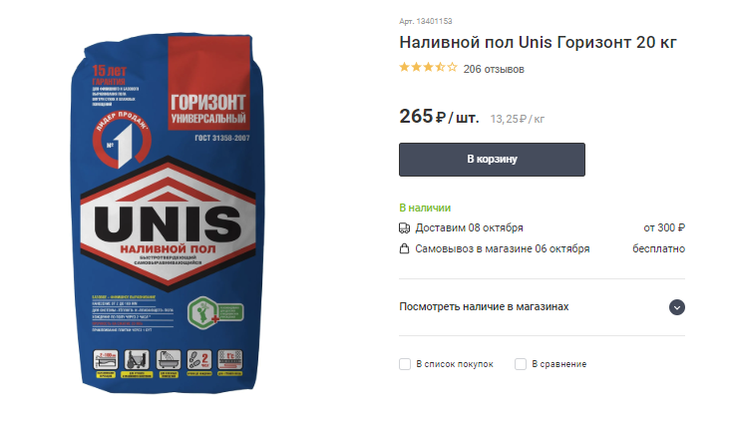Click 'Доставим 08 октября' delivery option

pyautogui.click(x=469, y=228)
